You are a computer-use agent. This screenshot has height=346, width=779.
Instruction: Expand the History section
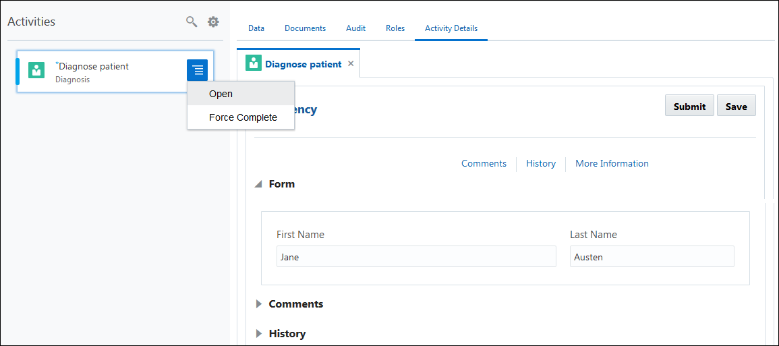click(258, 334)
